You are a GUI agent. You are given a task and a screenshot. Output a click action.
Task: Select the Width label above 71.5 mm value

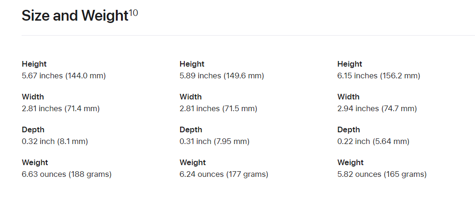tap(190, 97)
